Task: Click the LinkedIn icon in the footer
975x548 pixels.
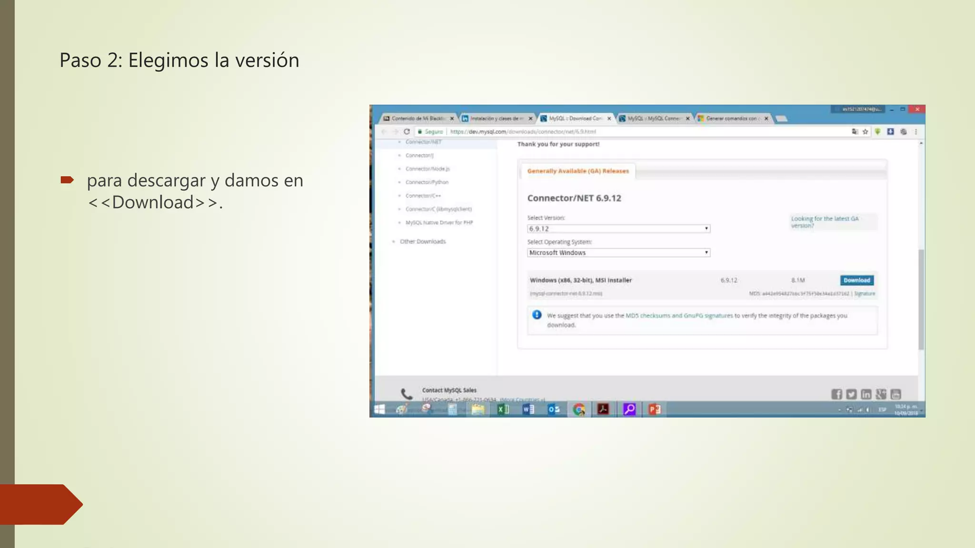Action: [x=866, y=394]
